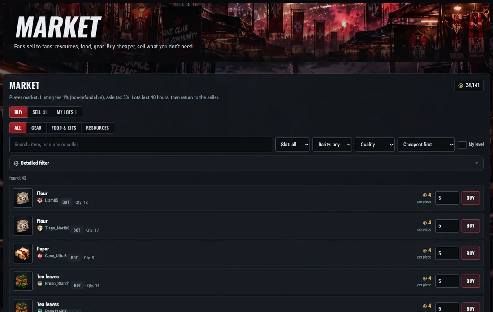This screenshot has height=312, width=493.
Task: Click Liam85's club badge icon
Action: pos(39,200)
